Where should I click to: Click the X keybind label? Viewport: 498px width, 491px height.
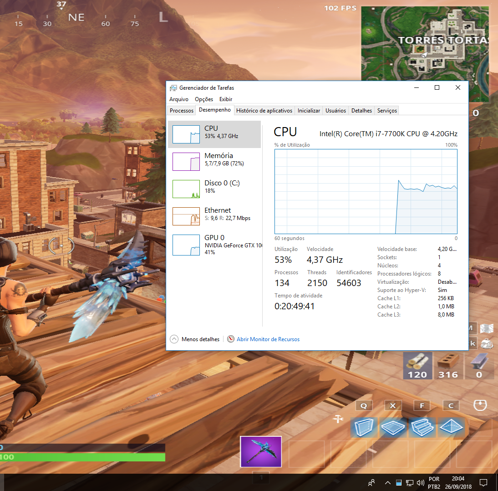(x=393, y=405)
